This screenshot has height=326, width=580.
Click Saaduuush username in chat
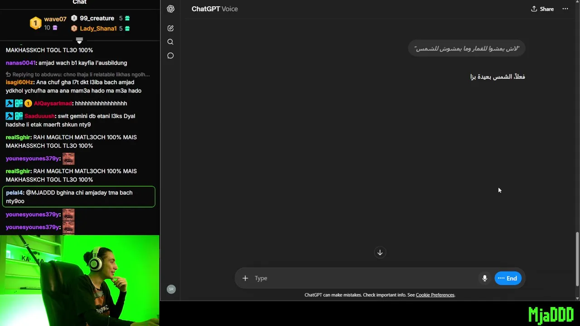39,116
